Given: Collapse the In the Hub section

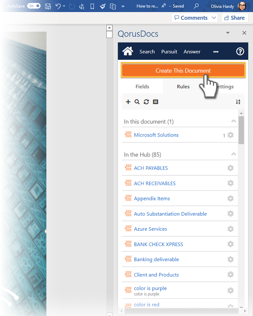Looking at the screenshot, I should coord(233,154).
